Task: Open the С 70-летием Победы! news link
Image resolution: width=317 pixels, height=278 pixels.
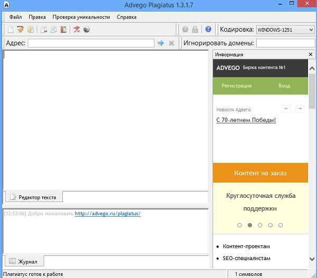Action: [246, 120]
